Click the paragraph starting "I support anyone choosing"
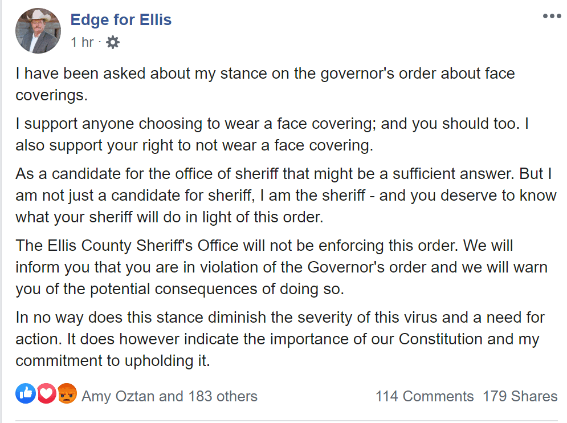The image size is (567, 423). [x=272, y=135]
